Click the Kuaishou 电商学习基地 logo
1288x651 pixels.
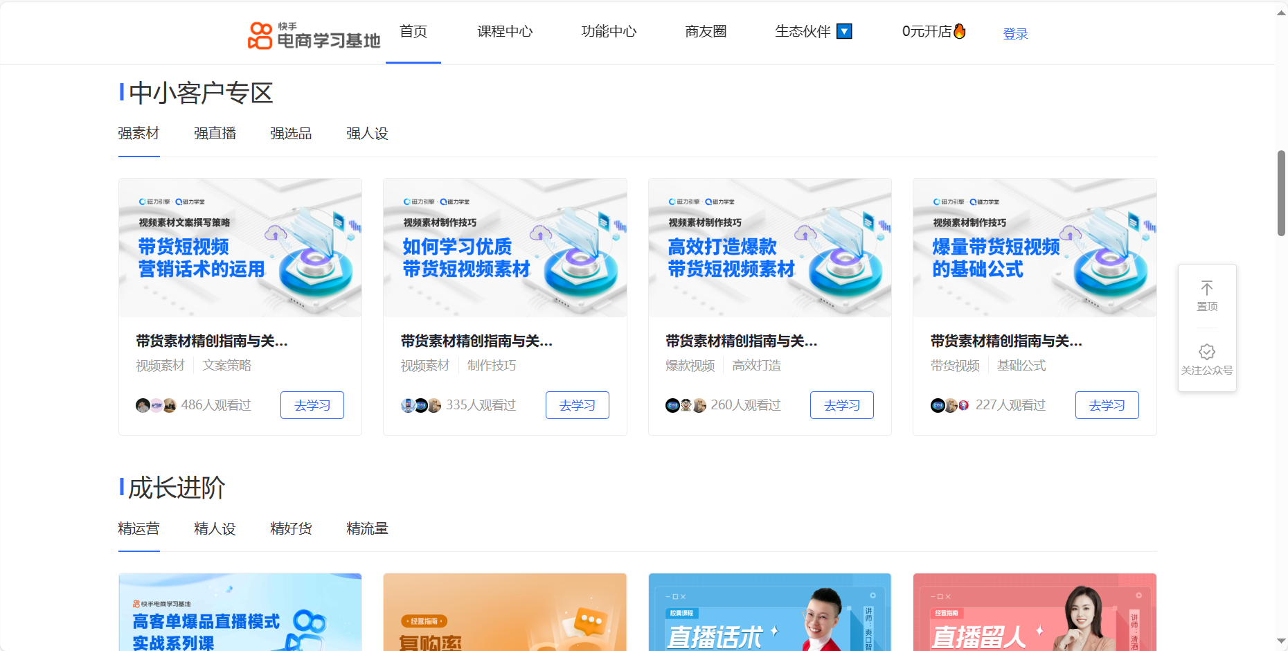[314, 35]
